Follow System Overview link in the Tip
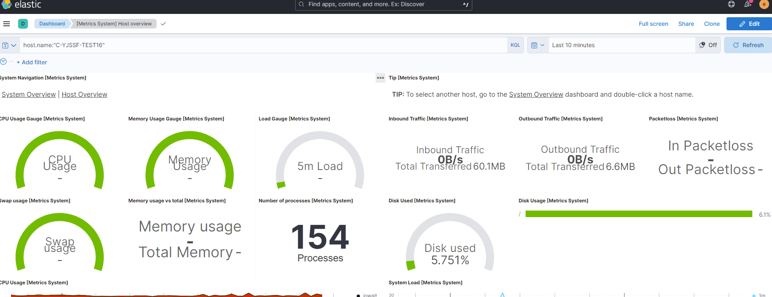772x297 pixels. tap(536, 95)
